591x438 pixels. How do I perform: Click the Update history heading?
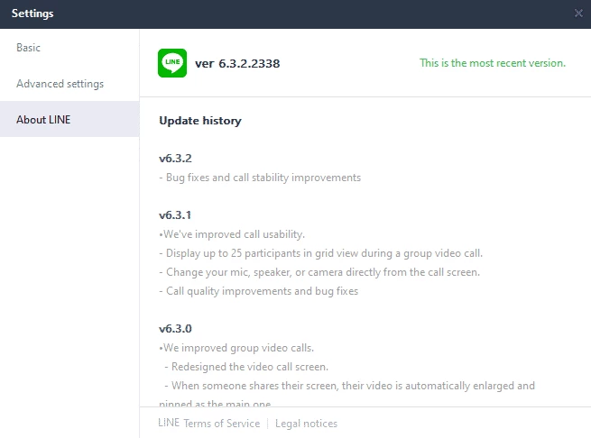[x=199, y=121]
